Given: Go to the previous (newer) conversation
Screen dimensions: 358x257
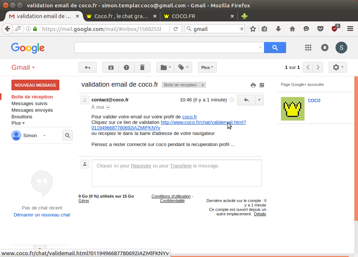Looking at the screenshot, I should pos(308,67).
